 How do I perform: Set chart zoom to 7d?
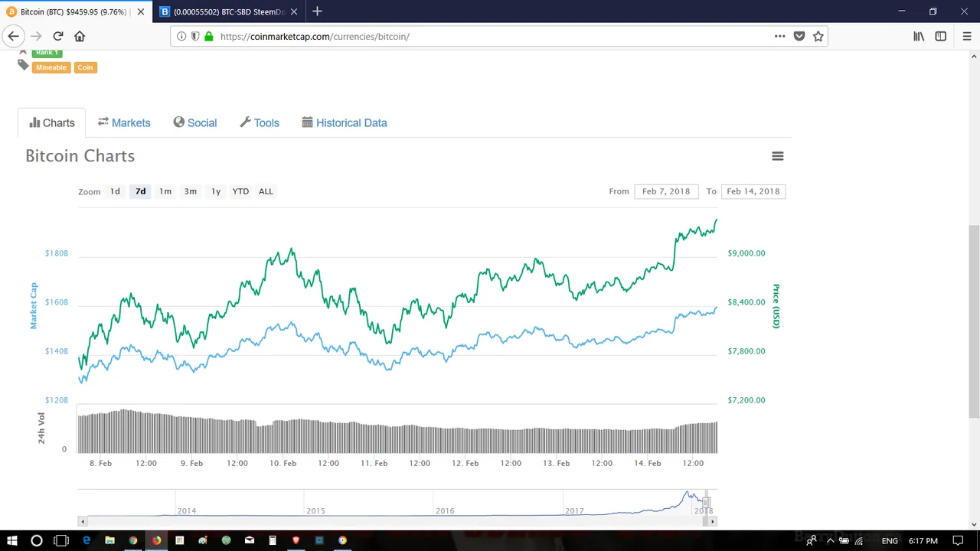point(140,191)
